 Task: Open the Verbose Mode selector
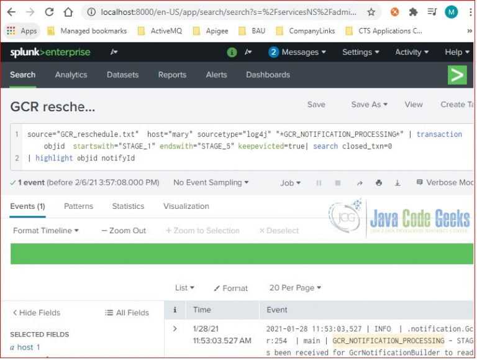coord(445,182)
